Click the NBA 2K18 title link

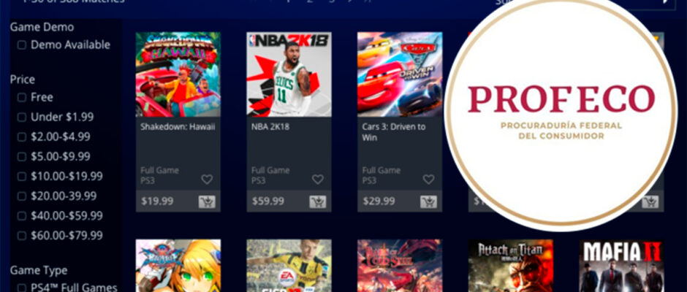(x=270, y=127)
